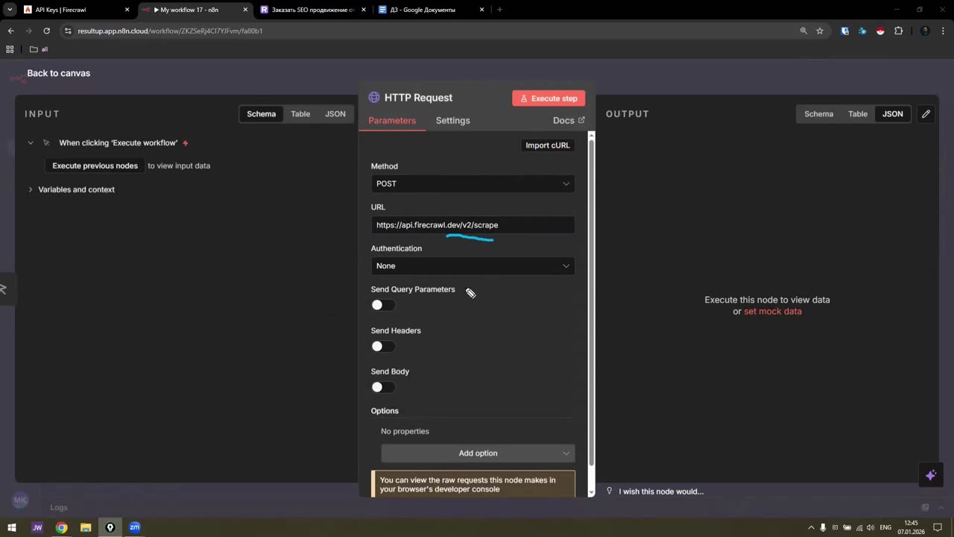The width and height of the screenshot is (954, 537).
Task: Show hidden system tray icons
Action: point(811,527)
